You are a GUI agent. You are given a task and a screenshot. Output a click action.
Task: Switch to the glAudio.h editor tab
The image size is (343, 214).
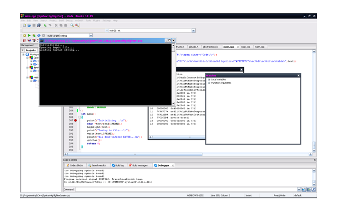coord(193,47)
